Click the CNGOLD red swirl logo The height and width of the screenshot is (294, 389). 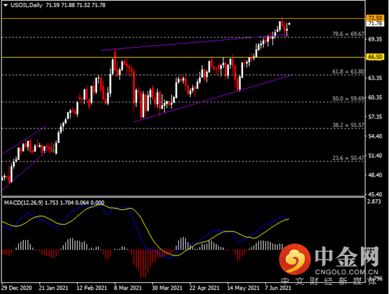point(295,260)
